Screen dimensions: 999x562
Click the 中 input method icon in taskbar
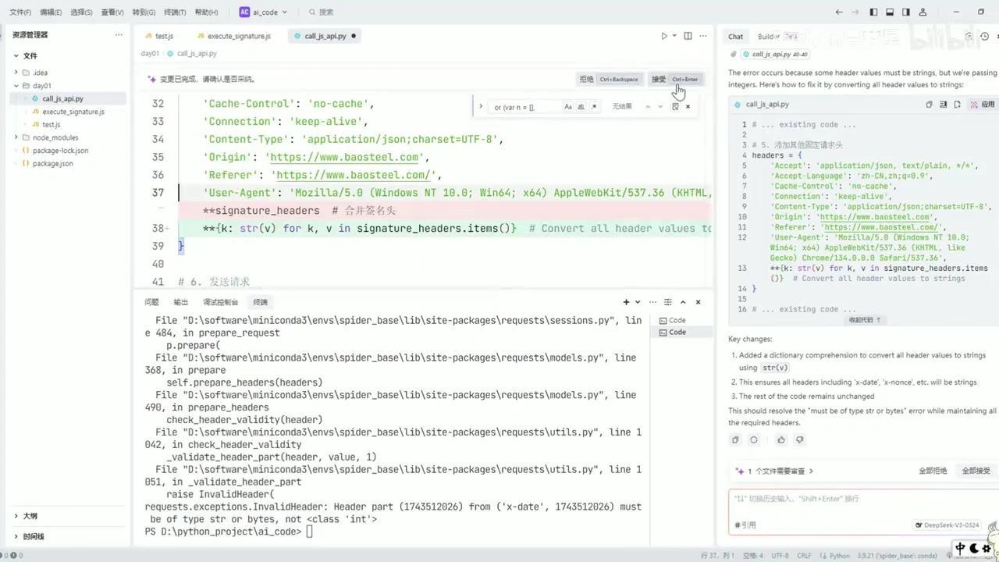(x=959, y=549)
